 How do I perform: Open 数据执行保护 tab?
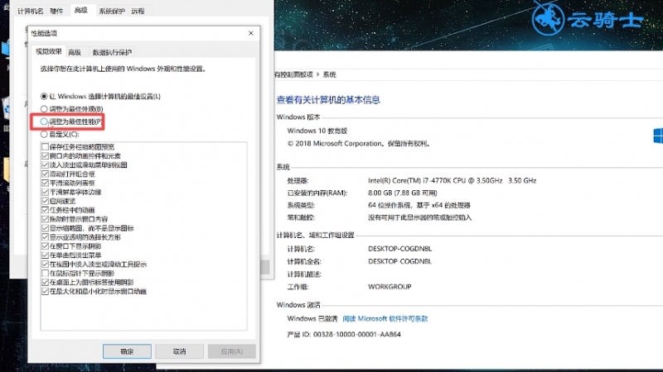point(112,52)
